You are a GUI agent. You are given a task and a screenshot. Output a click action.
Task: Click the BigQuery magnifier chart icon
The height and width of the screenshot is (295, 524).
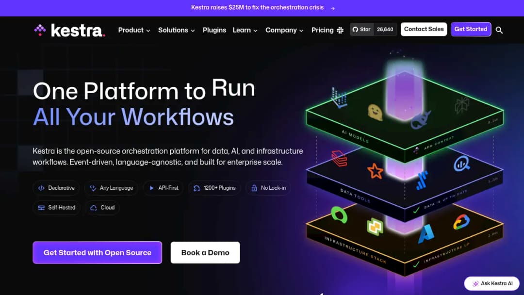(462, 164)
